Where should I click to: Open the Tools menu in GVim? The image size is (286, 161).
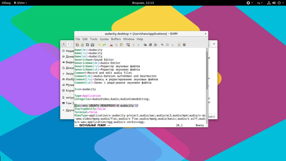94,39
